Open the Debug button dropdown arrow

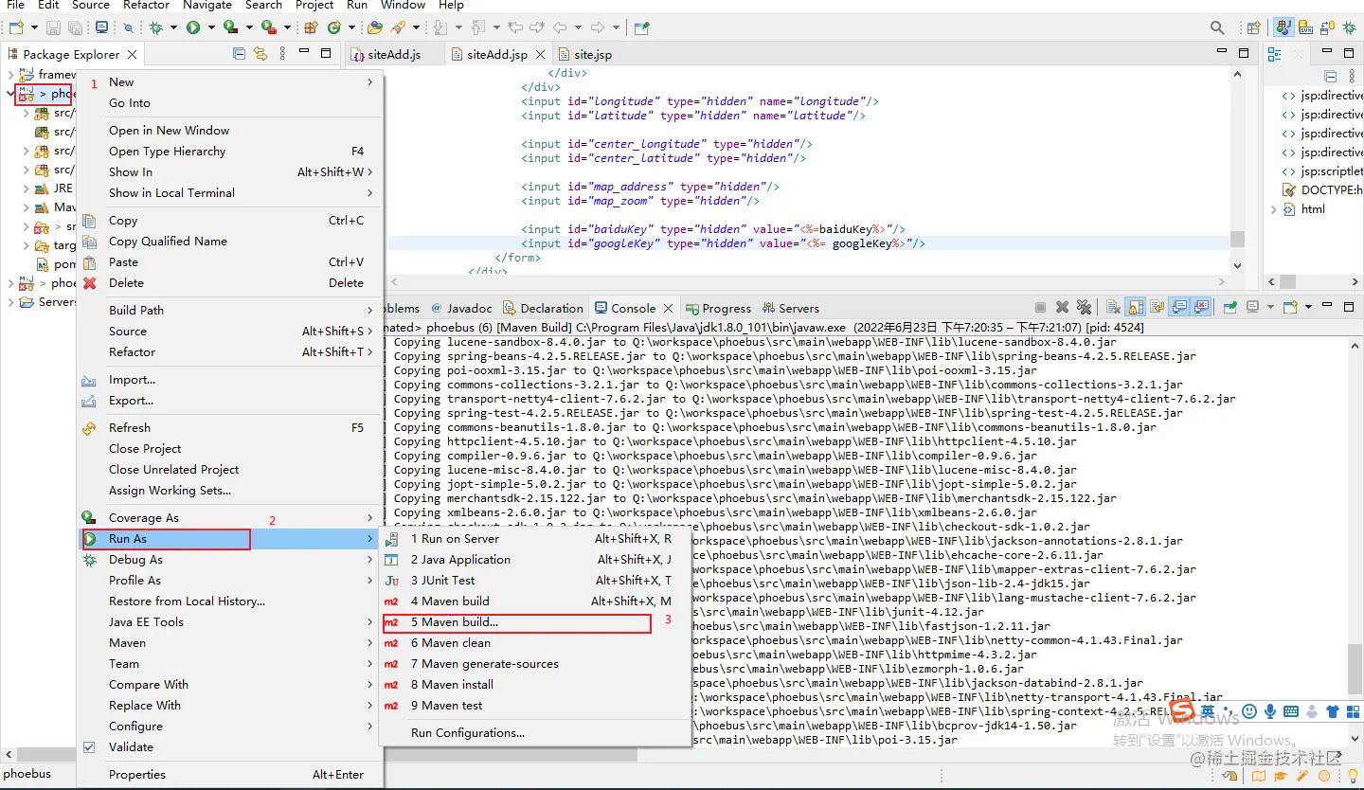pos(171,27)
